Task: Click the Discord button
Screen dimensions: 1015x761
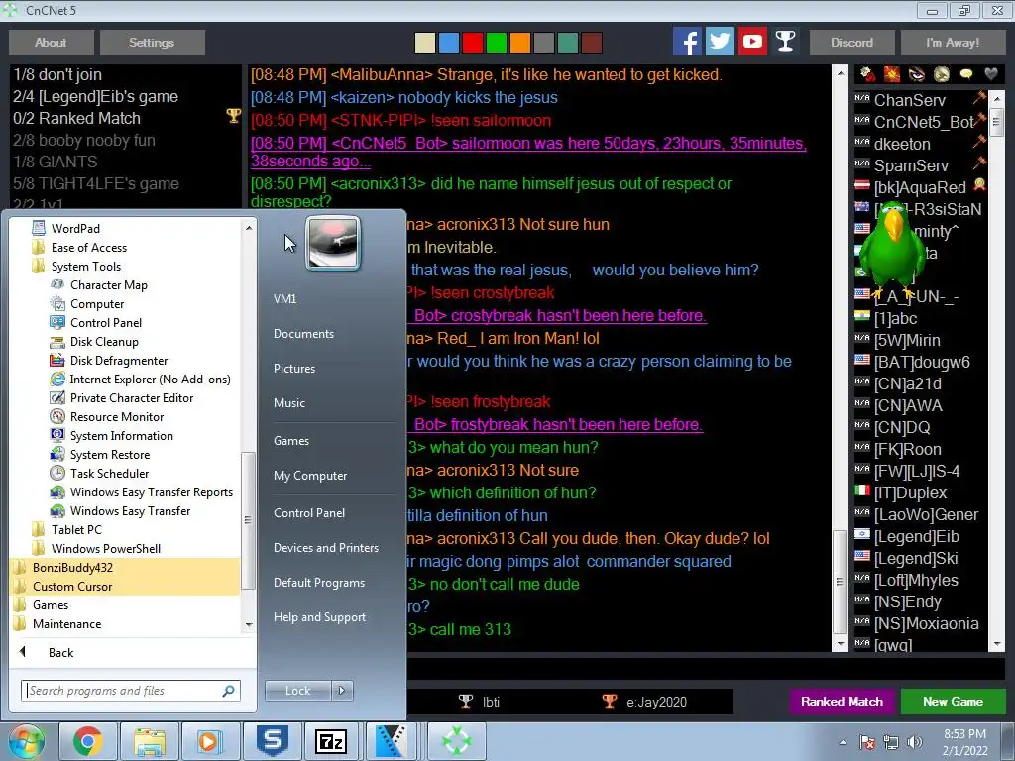Action: 851,43
